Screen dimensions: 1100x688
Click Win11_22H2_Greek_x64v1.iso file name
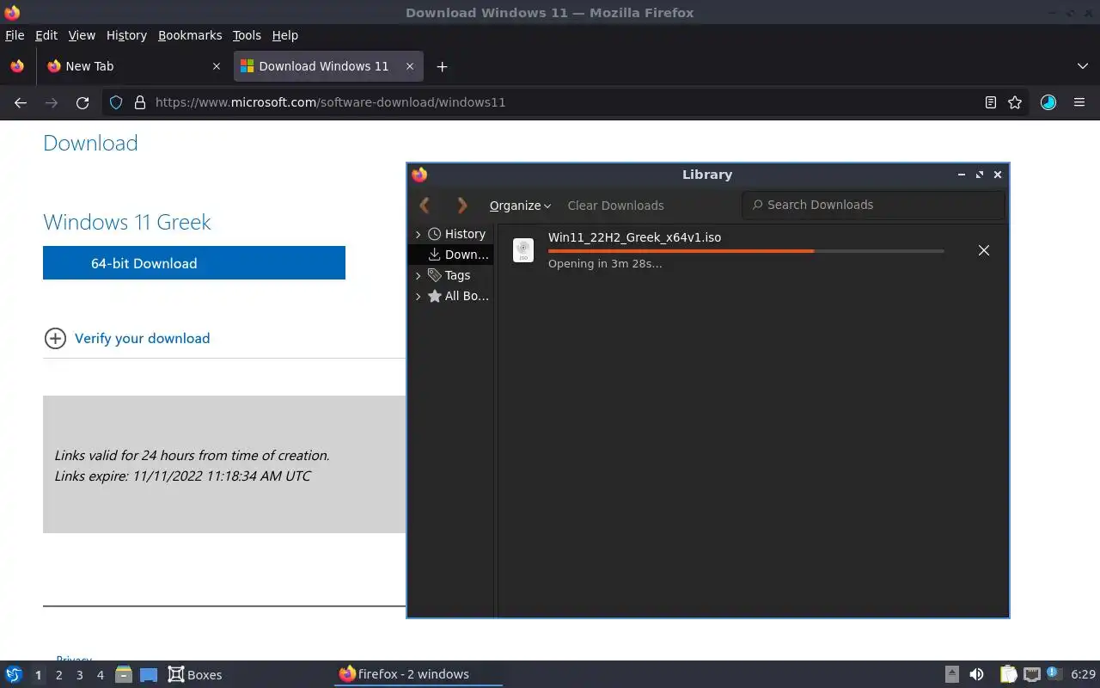click(634, 237)
